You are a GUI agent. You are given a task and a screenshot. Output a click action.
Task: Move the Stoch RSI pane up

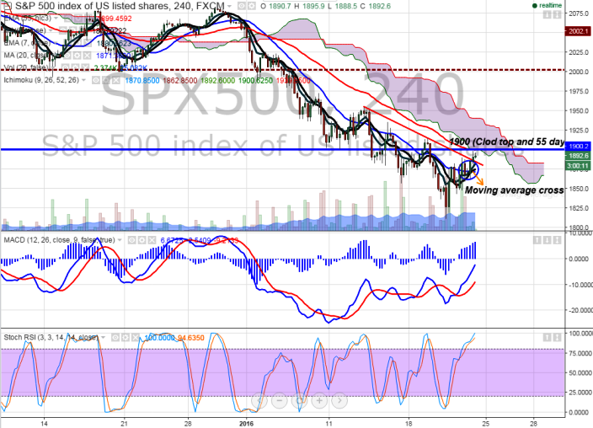(x=547, y=337)
